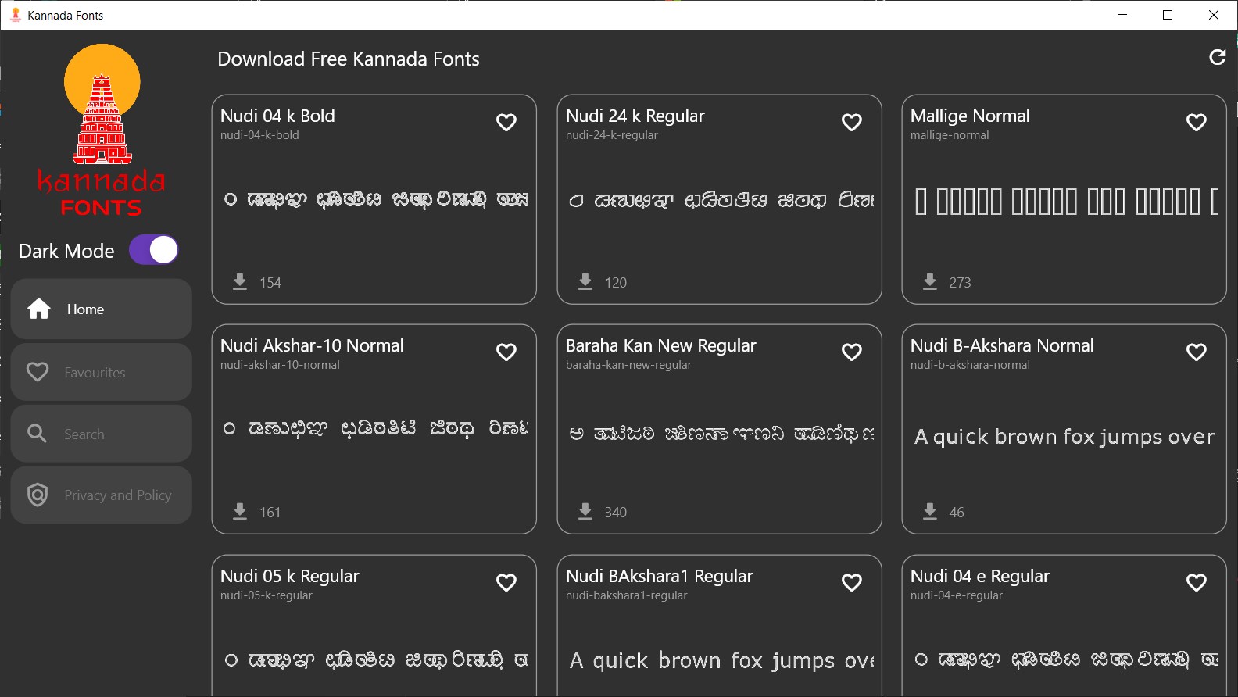Click the download count 154

[x=270, y=283]
